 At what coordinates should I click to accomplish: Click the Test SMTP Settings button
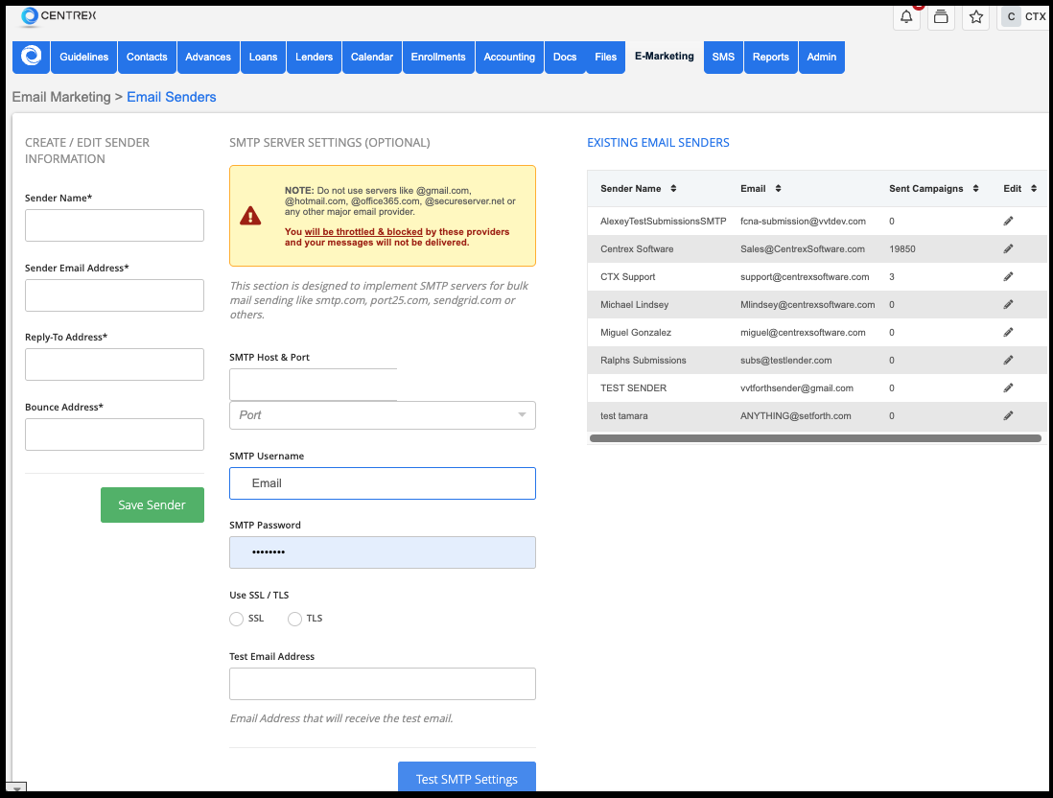click(467, 778)
